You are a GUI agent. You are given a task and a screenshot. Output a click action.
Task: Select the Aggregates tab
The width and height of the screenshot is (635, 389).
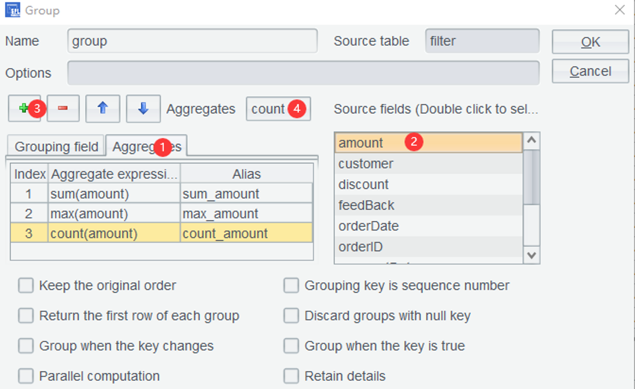146,147
